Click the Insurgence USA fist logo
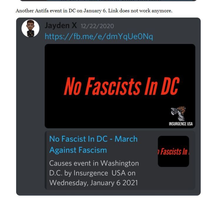223x202 pixels. 178,113
